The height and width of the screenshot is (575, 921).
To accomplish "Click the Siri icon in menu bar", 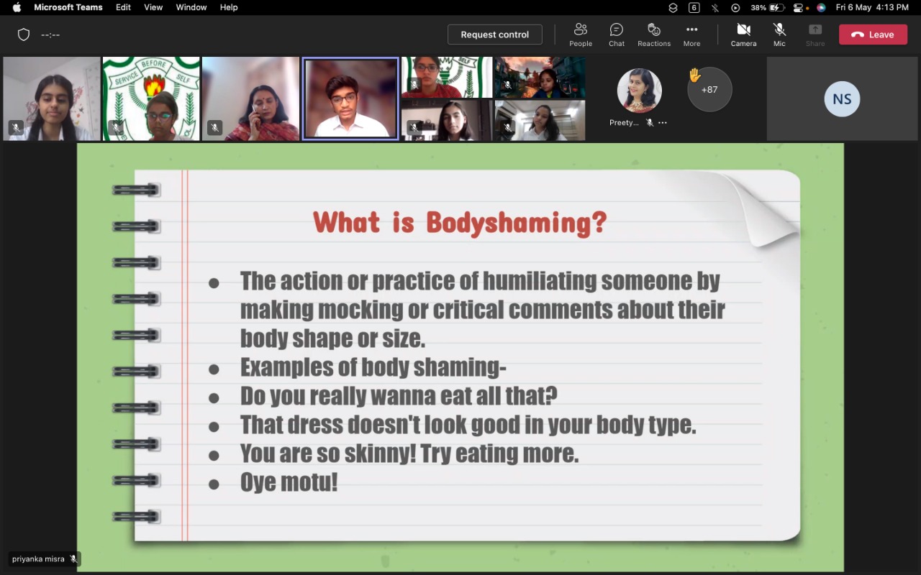I will click(821, 7).
